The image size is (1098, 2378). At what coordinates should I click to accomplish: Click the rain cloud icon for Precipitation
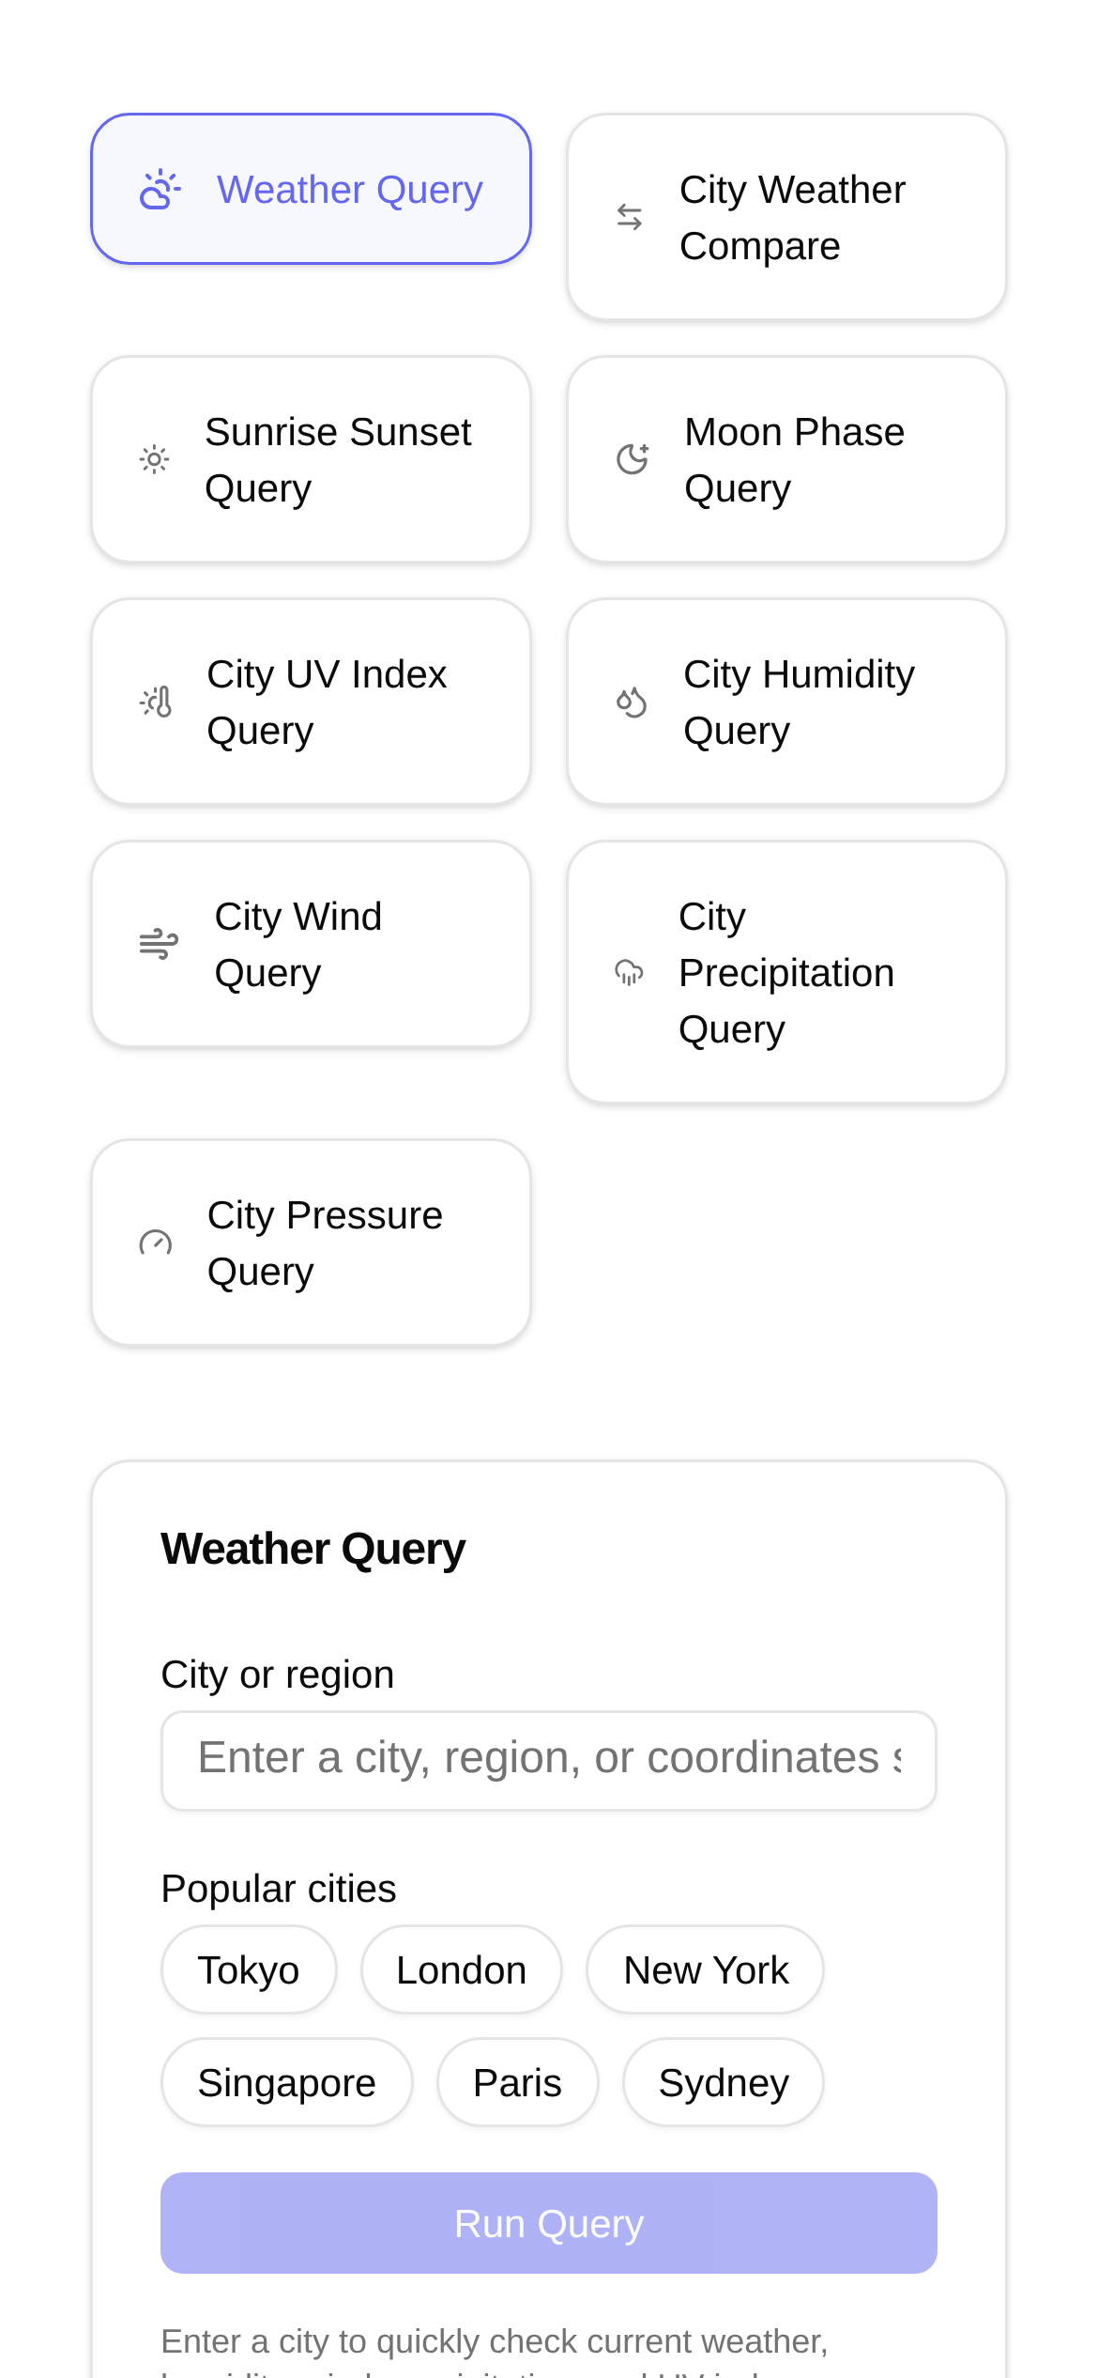pos(629,973)
